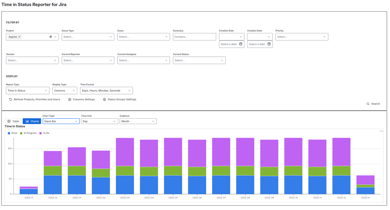Open the Cadence Month dropdown

[x=138, y=121]
